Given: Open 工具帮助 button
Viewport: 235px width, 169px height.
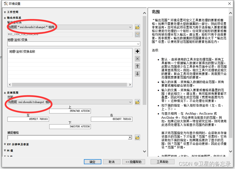Looking at the screenshot, I should tap(162, 162).
